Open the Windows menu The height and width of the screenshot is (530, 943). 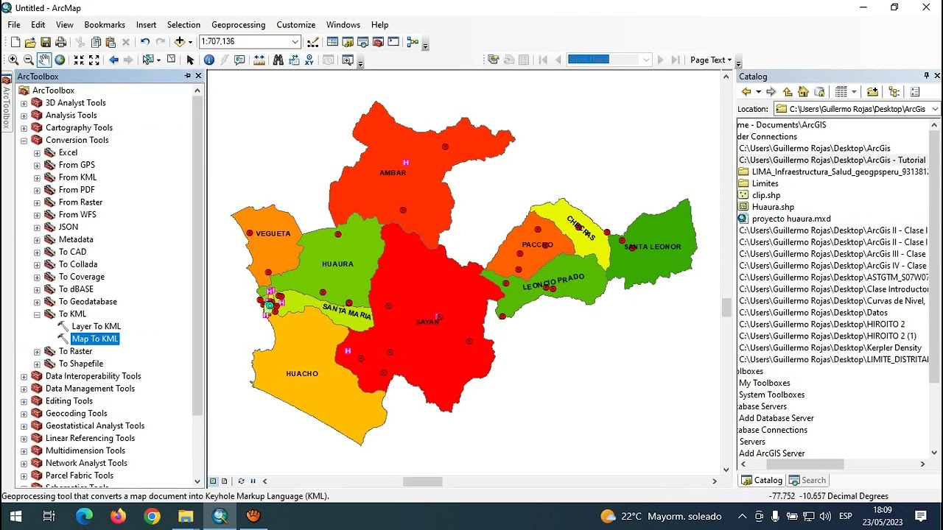[x=343, y=24]
